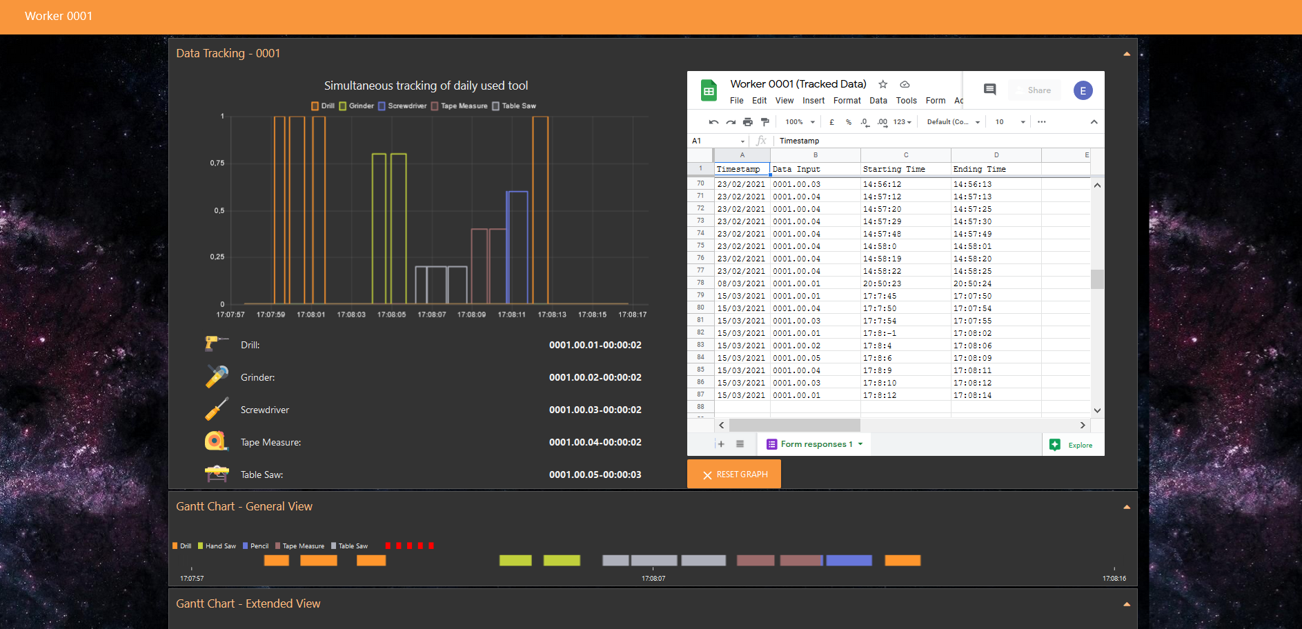Click the blue bar in Gantt chart

click(849, 561)
